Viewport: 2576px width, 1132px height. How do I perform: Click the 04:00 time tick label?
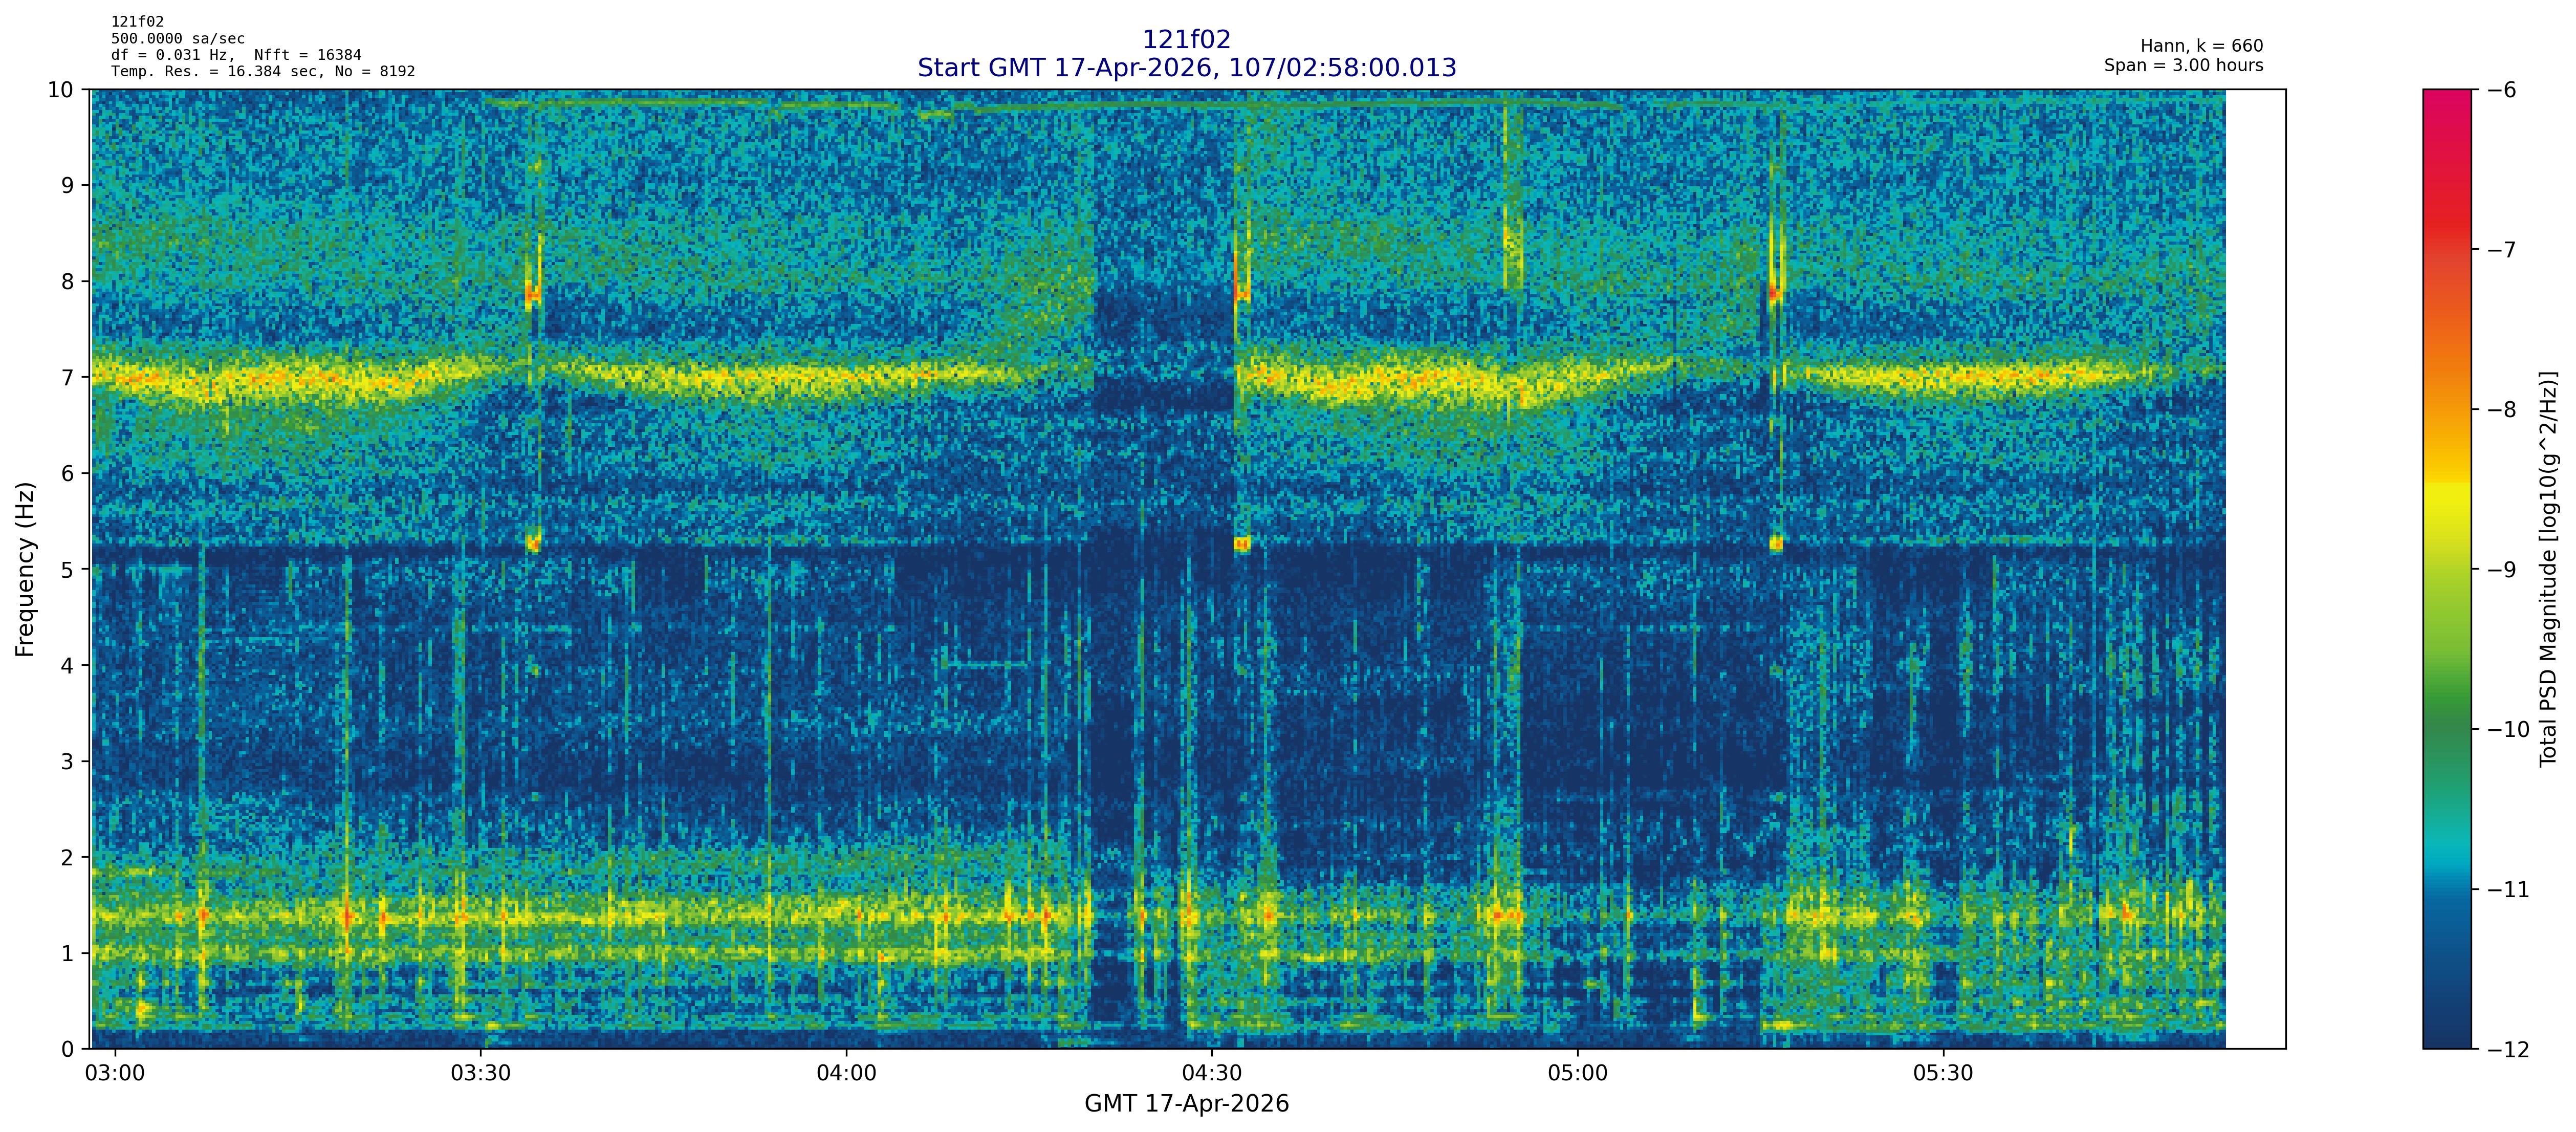tap(846, 1074)
